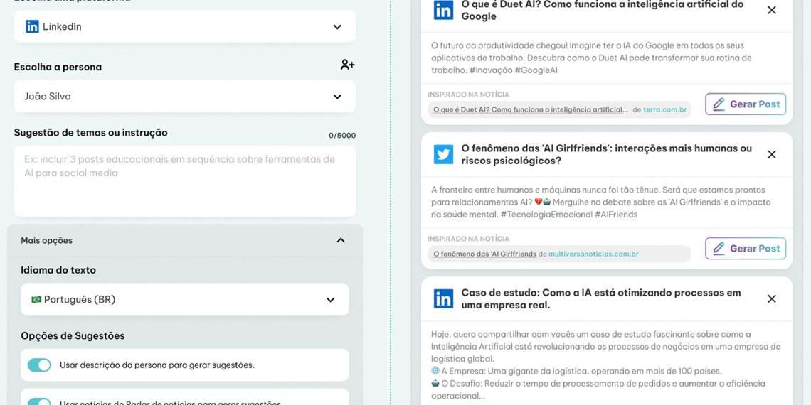Viewport: 811px width, 405px height.
Task: Click the 0/5000 character counter
Action: pyautogui.click(x=342, y=136)
